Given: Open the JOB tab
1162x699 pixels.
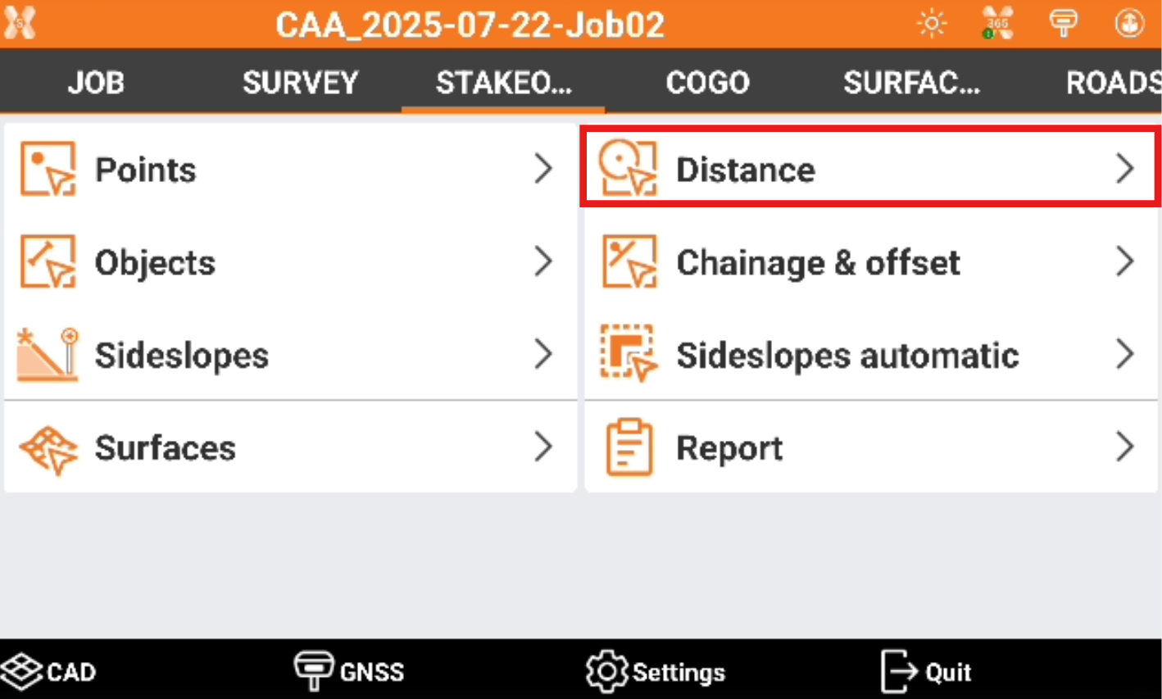Looking at the screenshot, I should (x=96, y=82).
